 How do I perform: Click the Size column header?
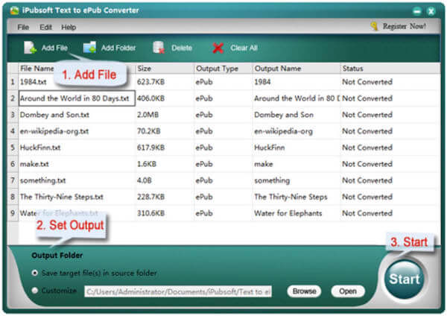[x=165, y=69]
